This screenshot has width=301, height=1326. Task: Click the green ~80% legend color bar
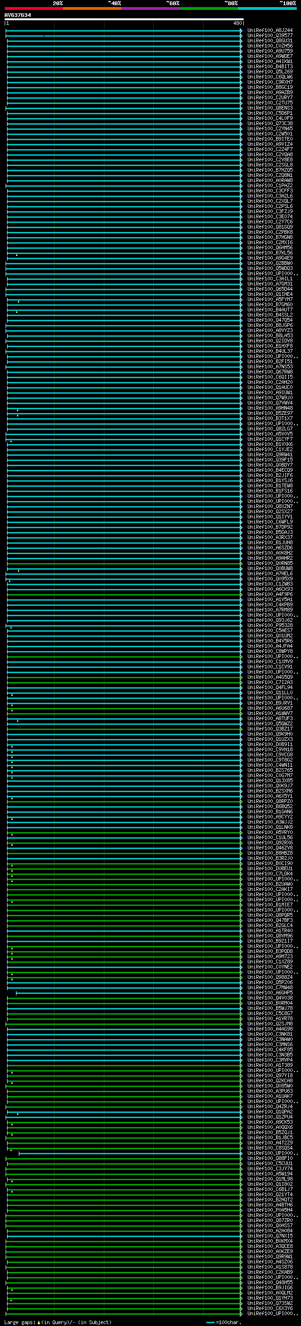[x=209, y=8]
